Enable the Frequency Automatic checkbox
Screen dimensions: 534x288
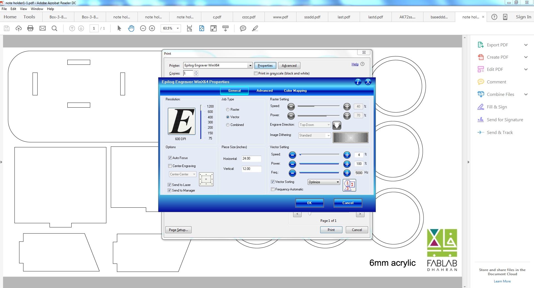[273, 189]
